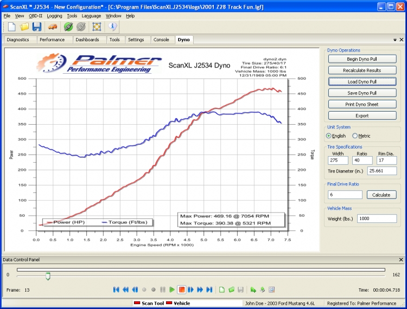
Task: Step forward one frame in playback
Action: pyautogui.click(x=190, y=290)
